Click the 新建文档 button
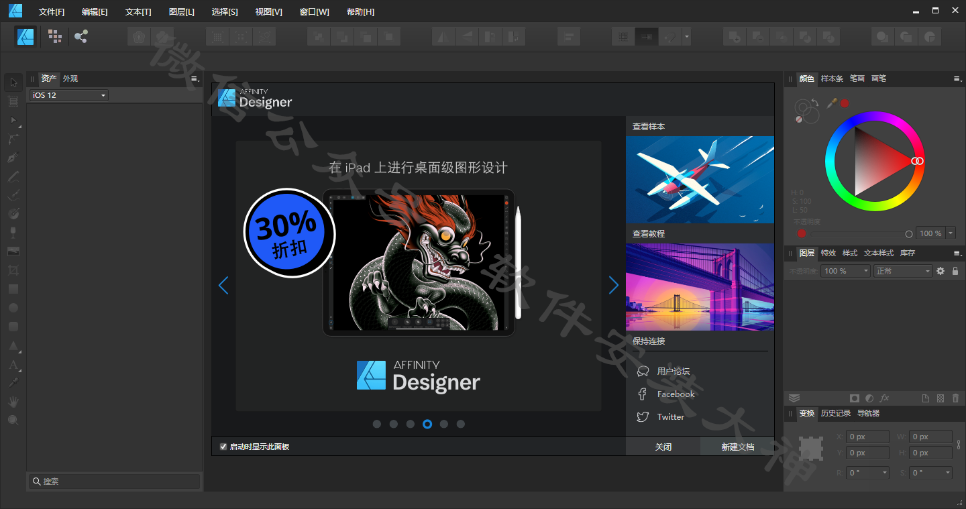Screen dimensions: 966x509 [x=737, y=447]
